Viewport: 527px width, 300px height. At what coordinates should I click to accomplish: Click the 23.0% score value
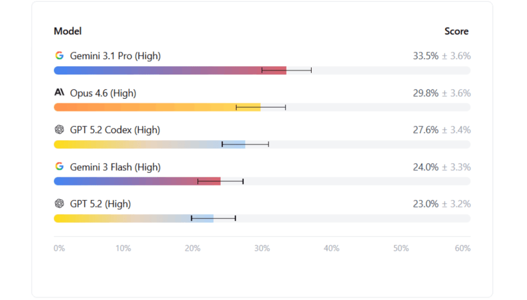425,204
